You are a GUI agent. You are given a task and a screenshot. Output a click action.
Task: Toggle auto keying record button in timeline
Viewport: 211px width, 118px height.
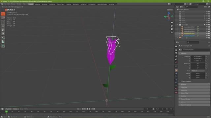[78, 109]
